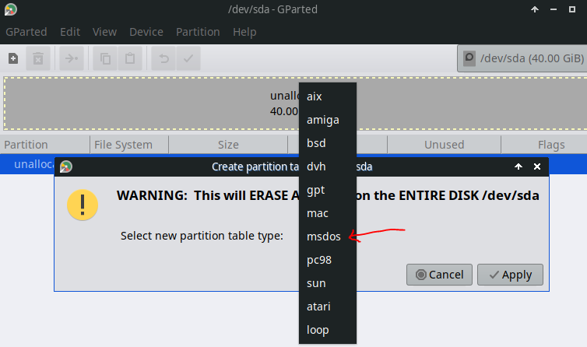Select gpt partition table type
Image resolution: width=587 pixels, height=347 pixels.
click(x=328, y=190)
